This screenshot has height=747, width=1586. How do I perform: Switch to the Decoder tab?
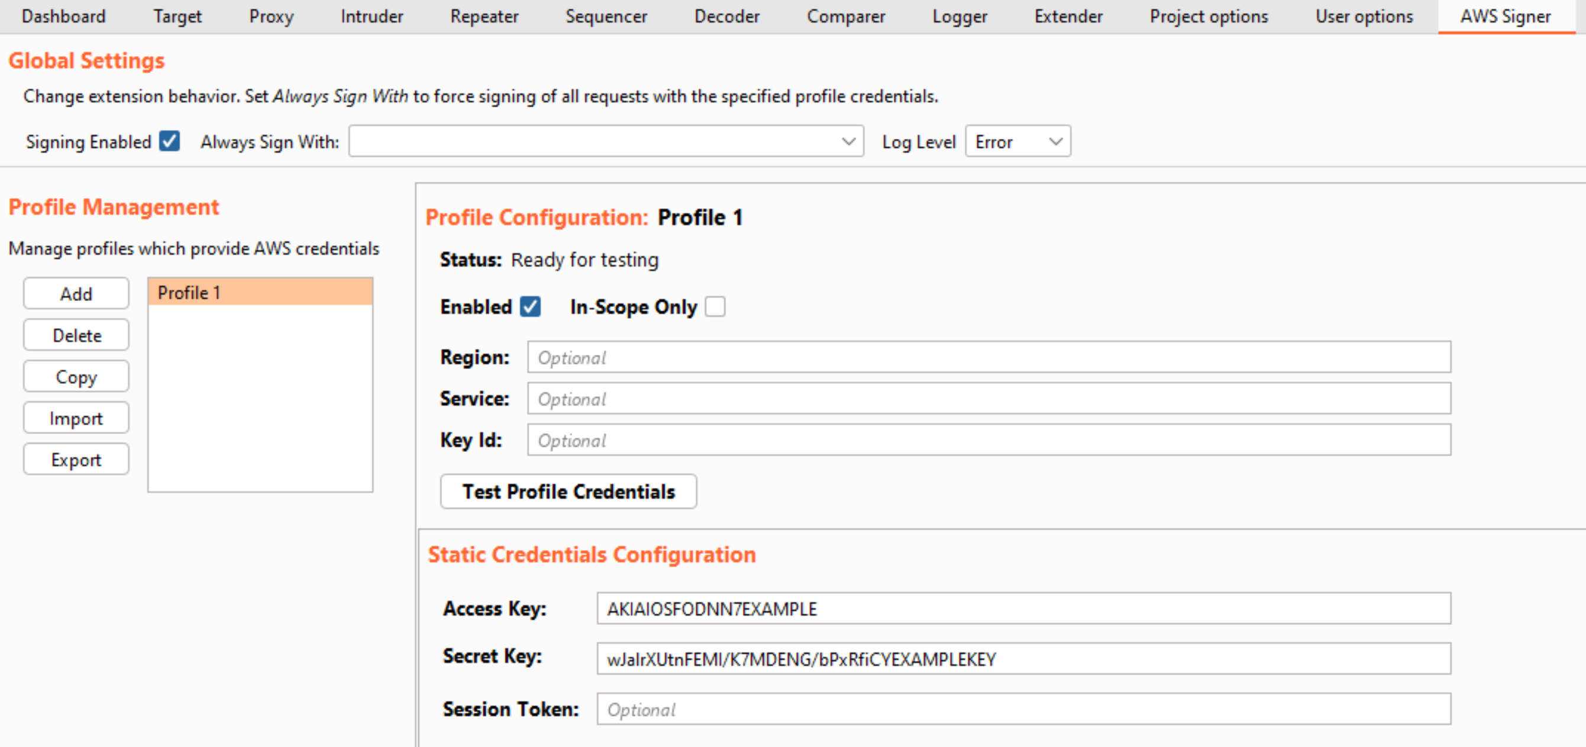(x=726, y=16)
